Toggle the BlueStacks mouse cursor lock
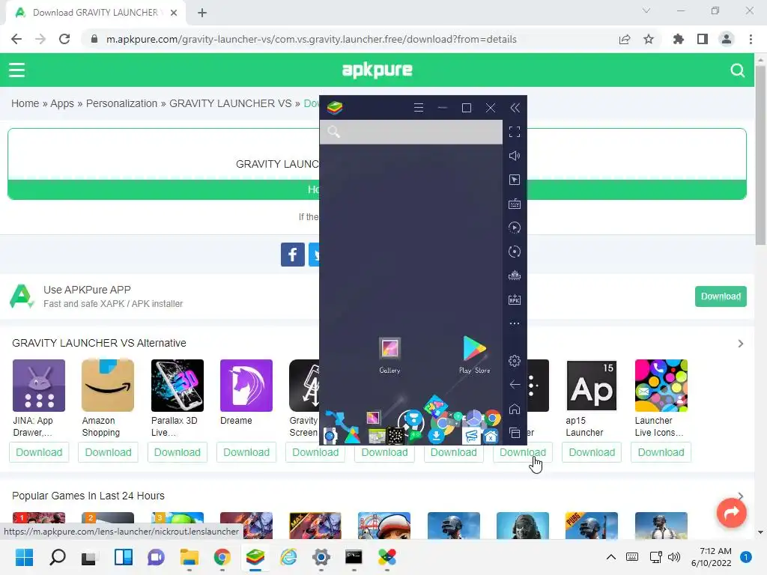 click(x=514, y=180)
